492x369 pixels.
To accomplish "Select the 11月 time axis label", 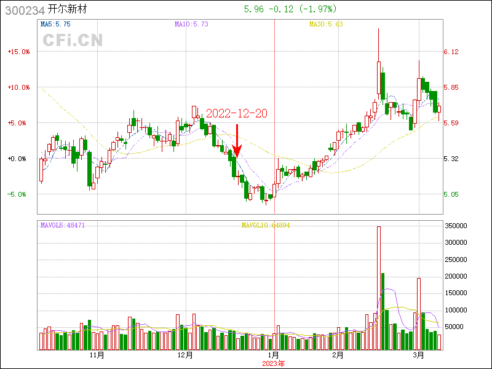I will pos(97,355).
